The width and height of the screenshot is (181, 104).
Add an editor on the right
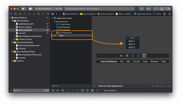point(170,14)
